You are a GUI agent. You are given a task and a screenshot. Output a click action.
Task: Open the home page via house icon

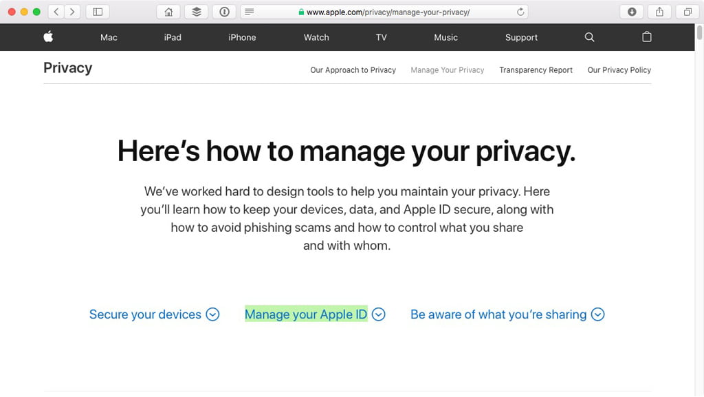point(168,12)
